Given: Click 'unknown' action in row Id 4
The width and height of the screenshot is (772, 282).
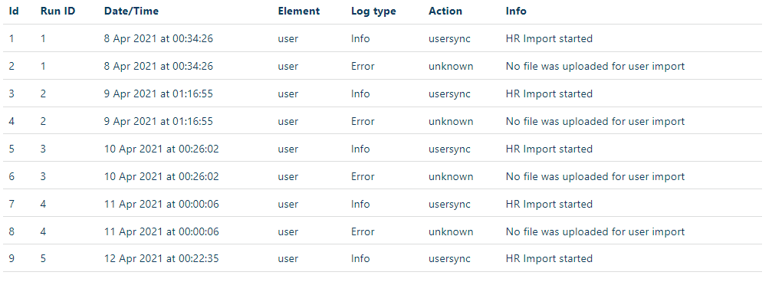Looking at the screenshot, I should (x=451, y=121).
